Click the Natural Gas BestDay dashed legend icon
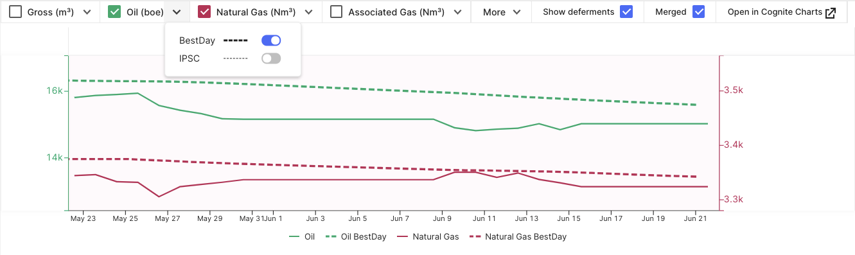The width and height of the screenshot is (855, 255). click(x=475, y=237)
